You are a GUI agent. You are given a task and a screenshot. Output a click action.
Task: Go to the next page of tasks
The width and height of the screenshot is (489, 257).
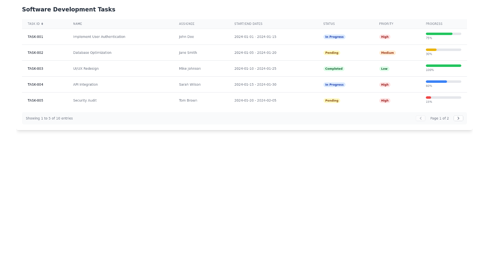pos(458,118)
